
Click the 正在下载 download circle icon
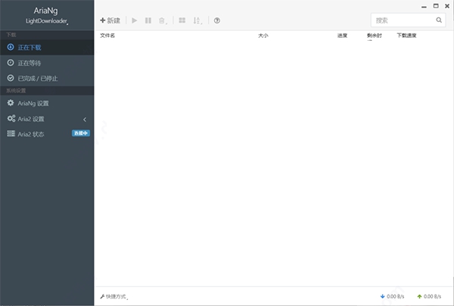(11, 47)
